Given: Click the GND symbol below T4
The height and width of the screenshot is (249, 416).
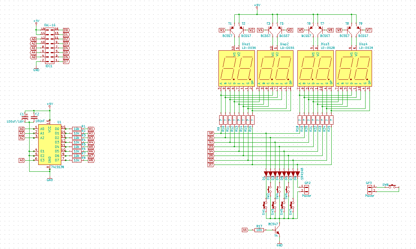Looking at the screenshot, I should pos(279,244).
